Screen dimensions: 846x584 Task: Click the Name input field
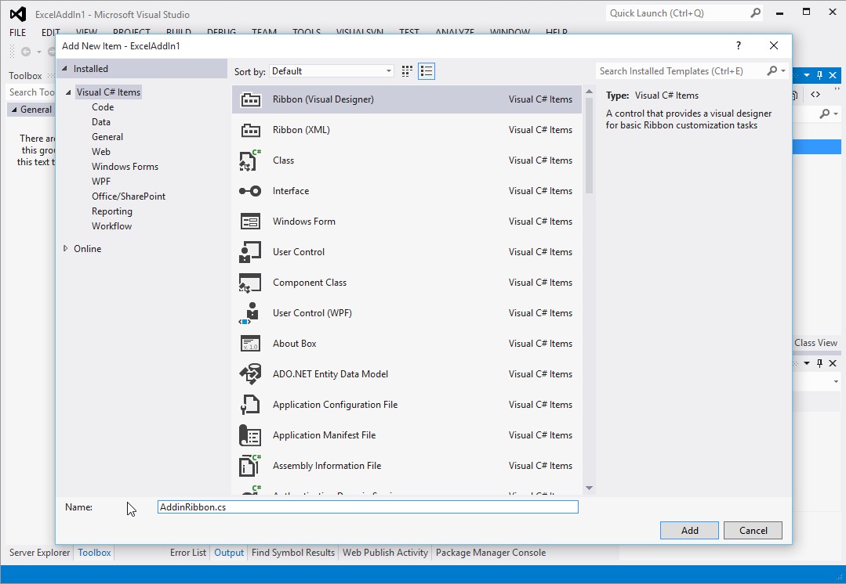(x=368, y=507)
